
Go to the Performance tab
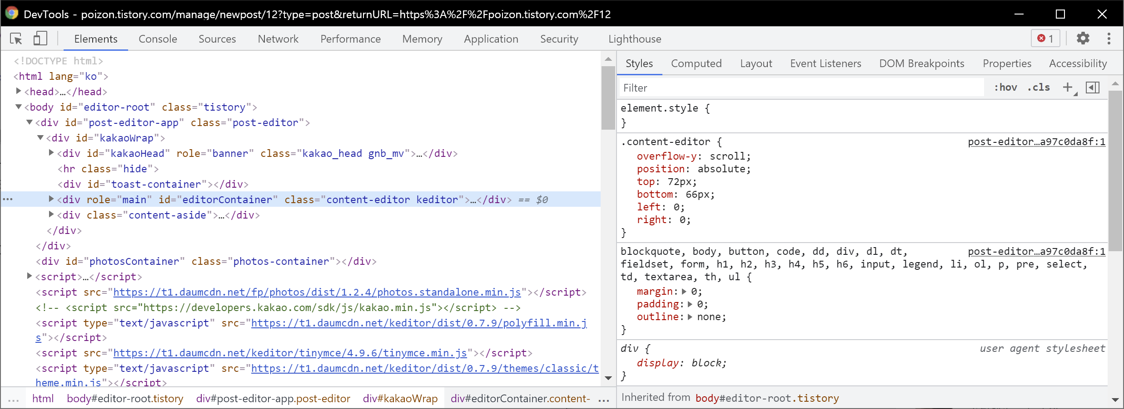coord(350,39)
